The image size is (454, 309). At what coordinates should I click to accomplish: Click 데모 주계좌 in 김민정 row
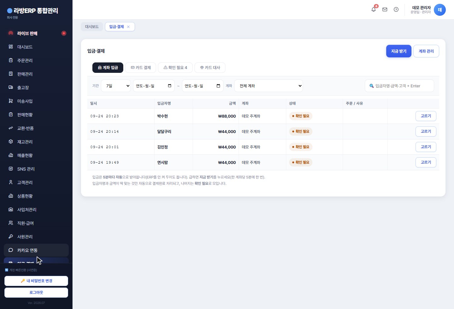tap(251, 147)
